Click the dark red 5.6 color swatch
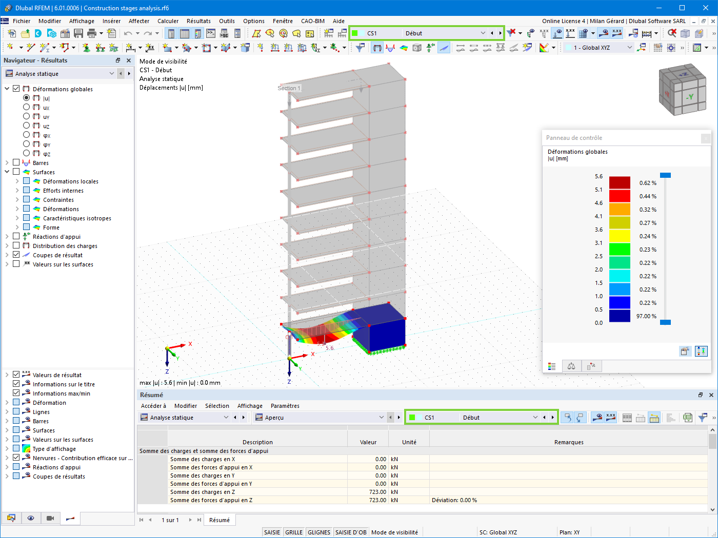718x538 pixels. click(x=620, y=183)
